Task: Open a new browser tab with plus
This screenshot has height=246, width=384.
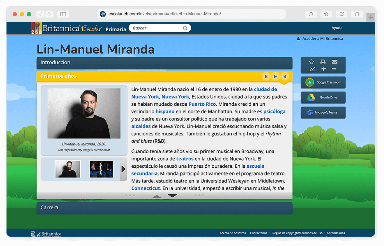Action: pyautogui.click(x=371, y=17)
